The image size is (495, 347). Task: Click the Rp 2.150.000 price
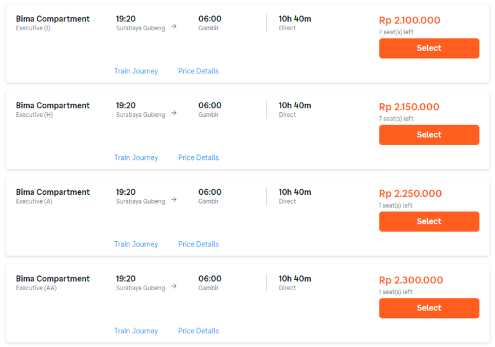pyautogui.click(x=409, y=107)
